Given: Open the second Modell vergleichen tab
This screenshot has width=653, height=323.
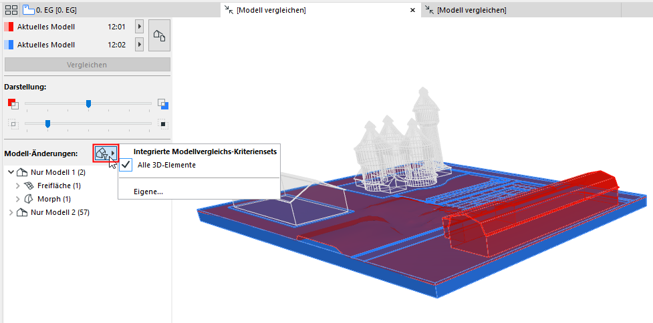Looking at the screenshot, I should (521, 10).
